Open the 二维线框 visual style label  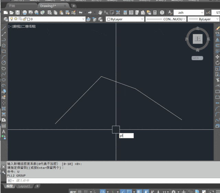point(29,26)
